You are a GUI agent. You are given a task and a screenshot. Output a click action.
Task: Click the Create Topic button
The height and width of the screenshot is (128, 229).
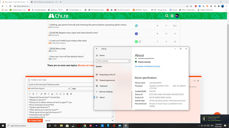tap(35, 120)
